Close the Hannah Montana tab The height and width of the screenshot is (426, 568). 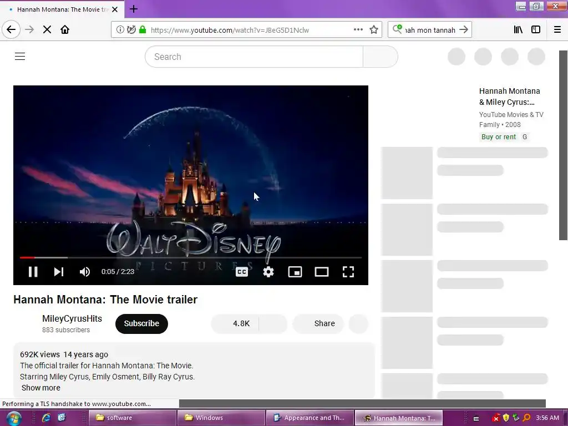click(115, 9)
